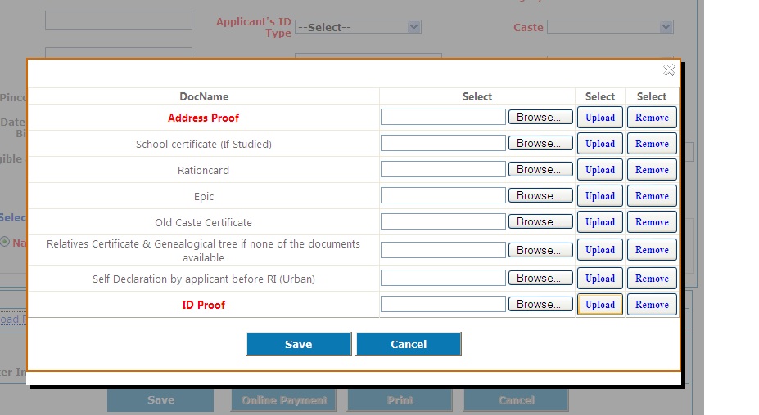The height and width of the screenshot is (415, 759).
Task: Upload the Rationcard document
Action: pos(599,170)
